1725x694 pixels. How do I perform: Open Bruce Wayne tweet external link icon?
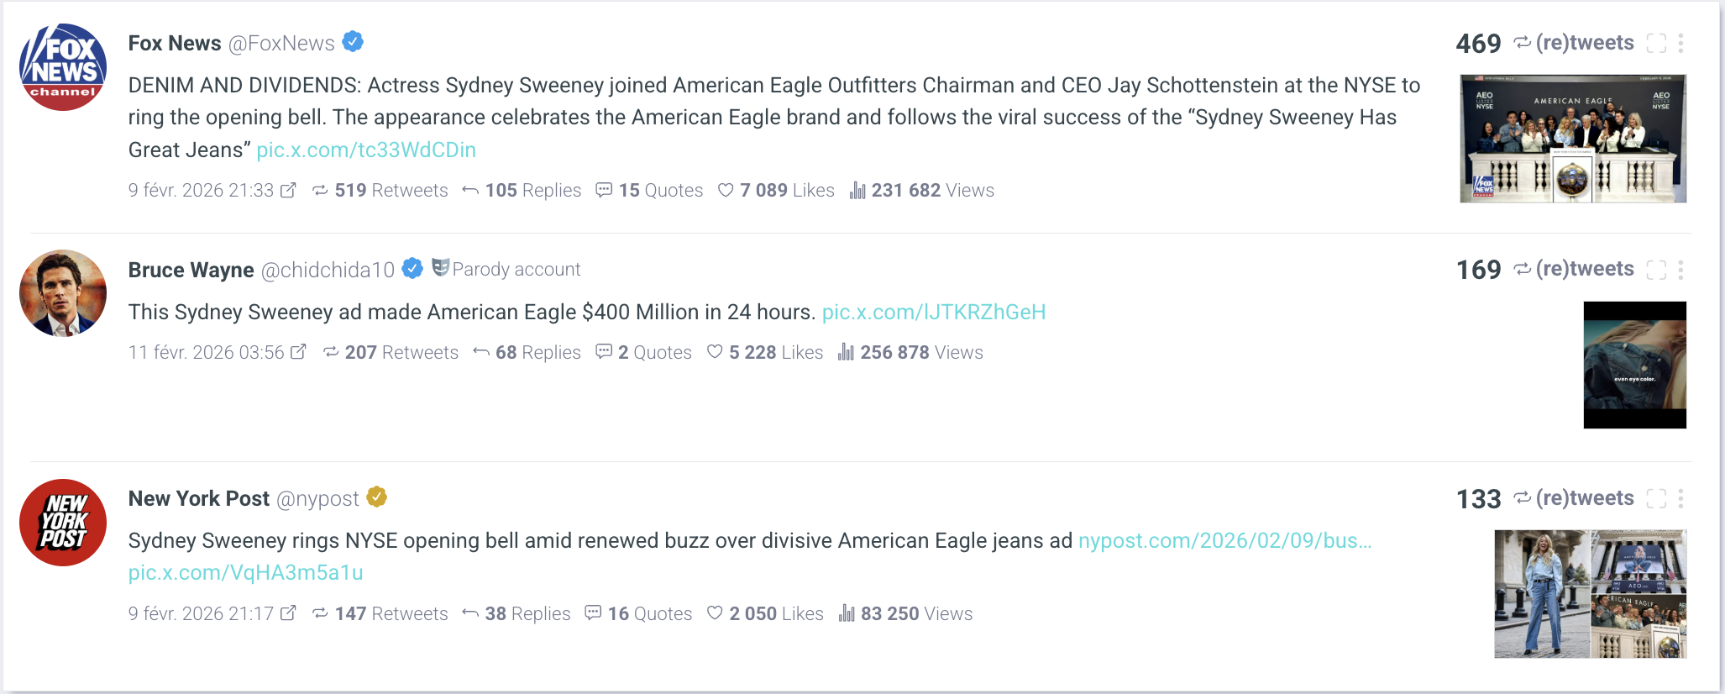(298, 352)
